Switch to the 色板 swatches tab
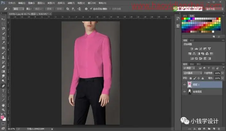Viewport: 226px width, 131px height. 192,16
